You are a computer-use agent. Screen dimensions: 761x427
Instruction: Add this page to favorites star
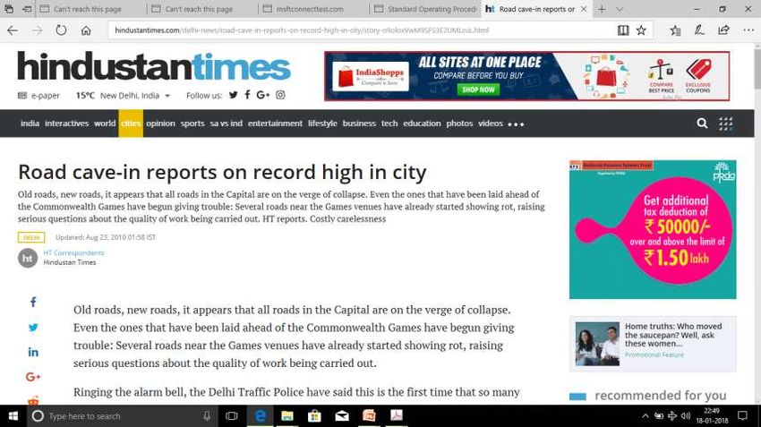coord(641,30)
